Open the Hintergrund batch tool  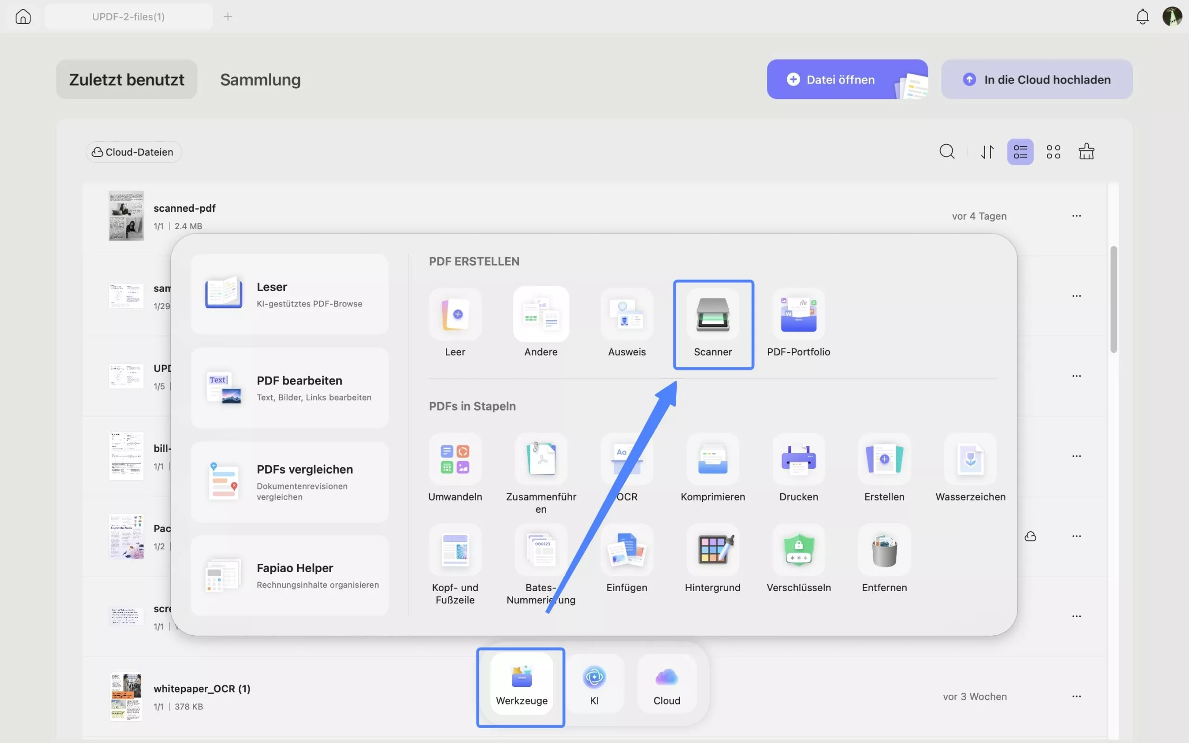(712, 550)
